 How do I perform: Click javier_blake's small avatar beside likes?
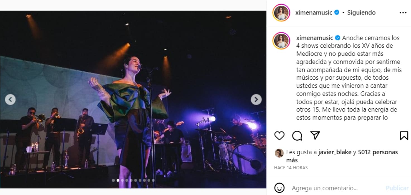(279, 153)
